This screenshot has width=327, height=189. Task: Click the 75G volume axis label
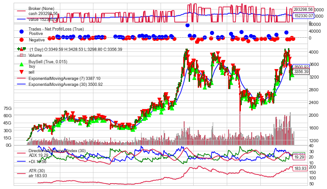click(x=8, y=109)
